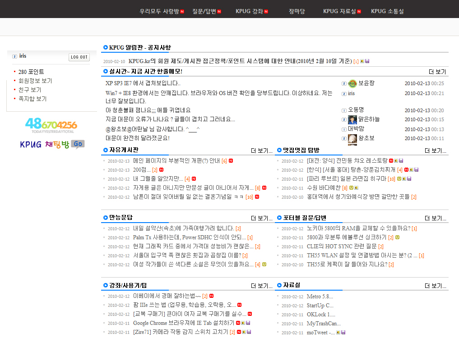Image resolution: width=459 pixels, height=342 pixels.
Task: Click the image icon on the notice post
Action: click(x=362, y=61)
